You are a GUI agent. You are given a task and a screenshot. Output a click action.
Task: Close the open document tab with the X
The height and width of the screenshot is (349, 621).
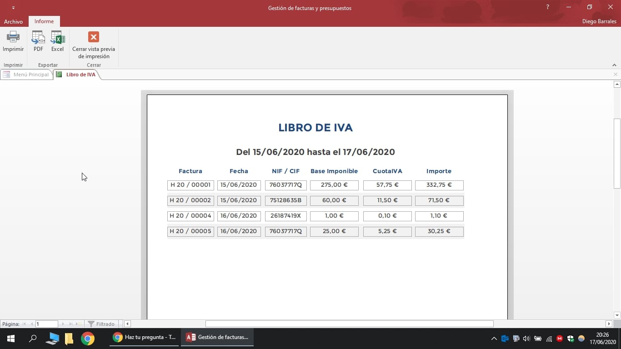[616, 75]
